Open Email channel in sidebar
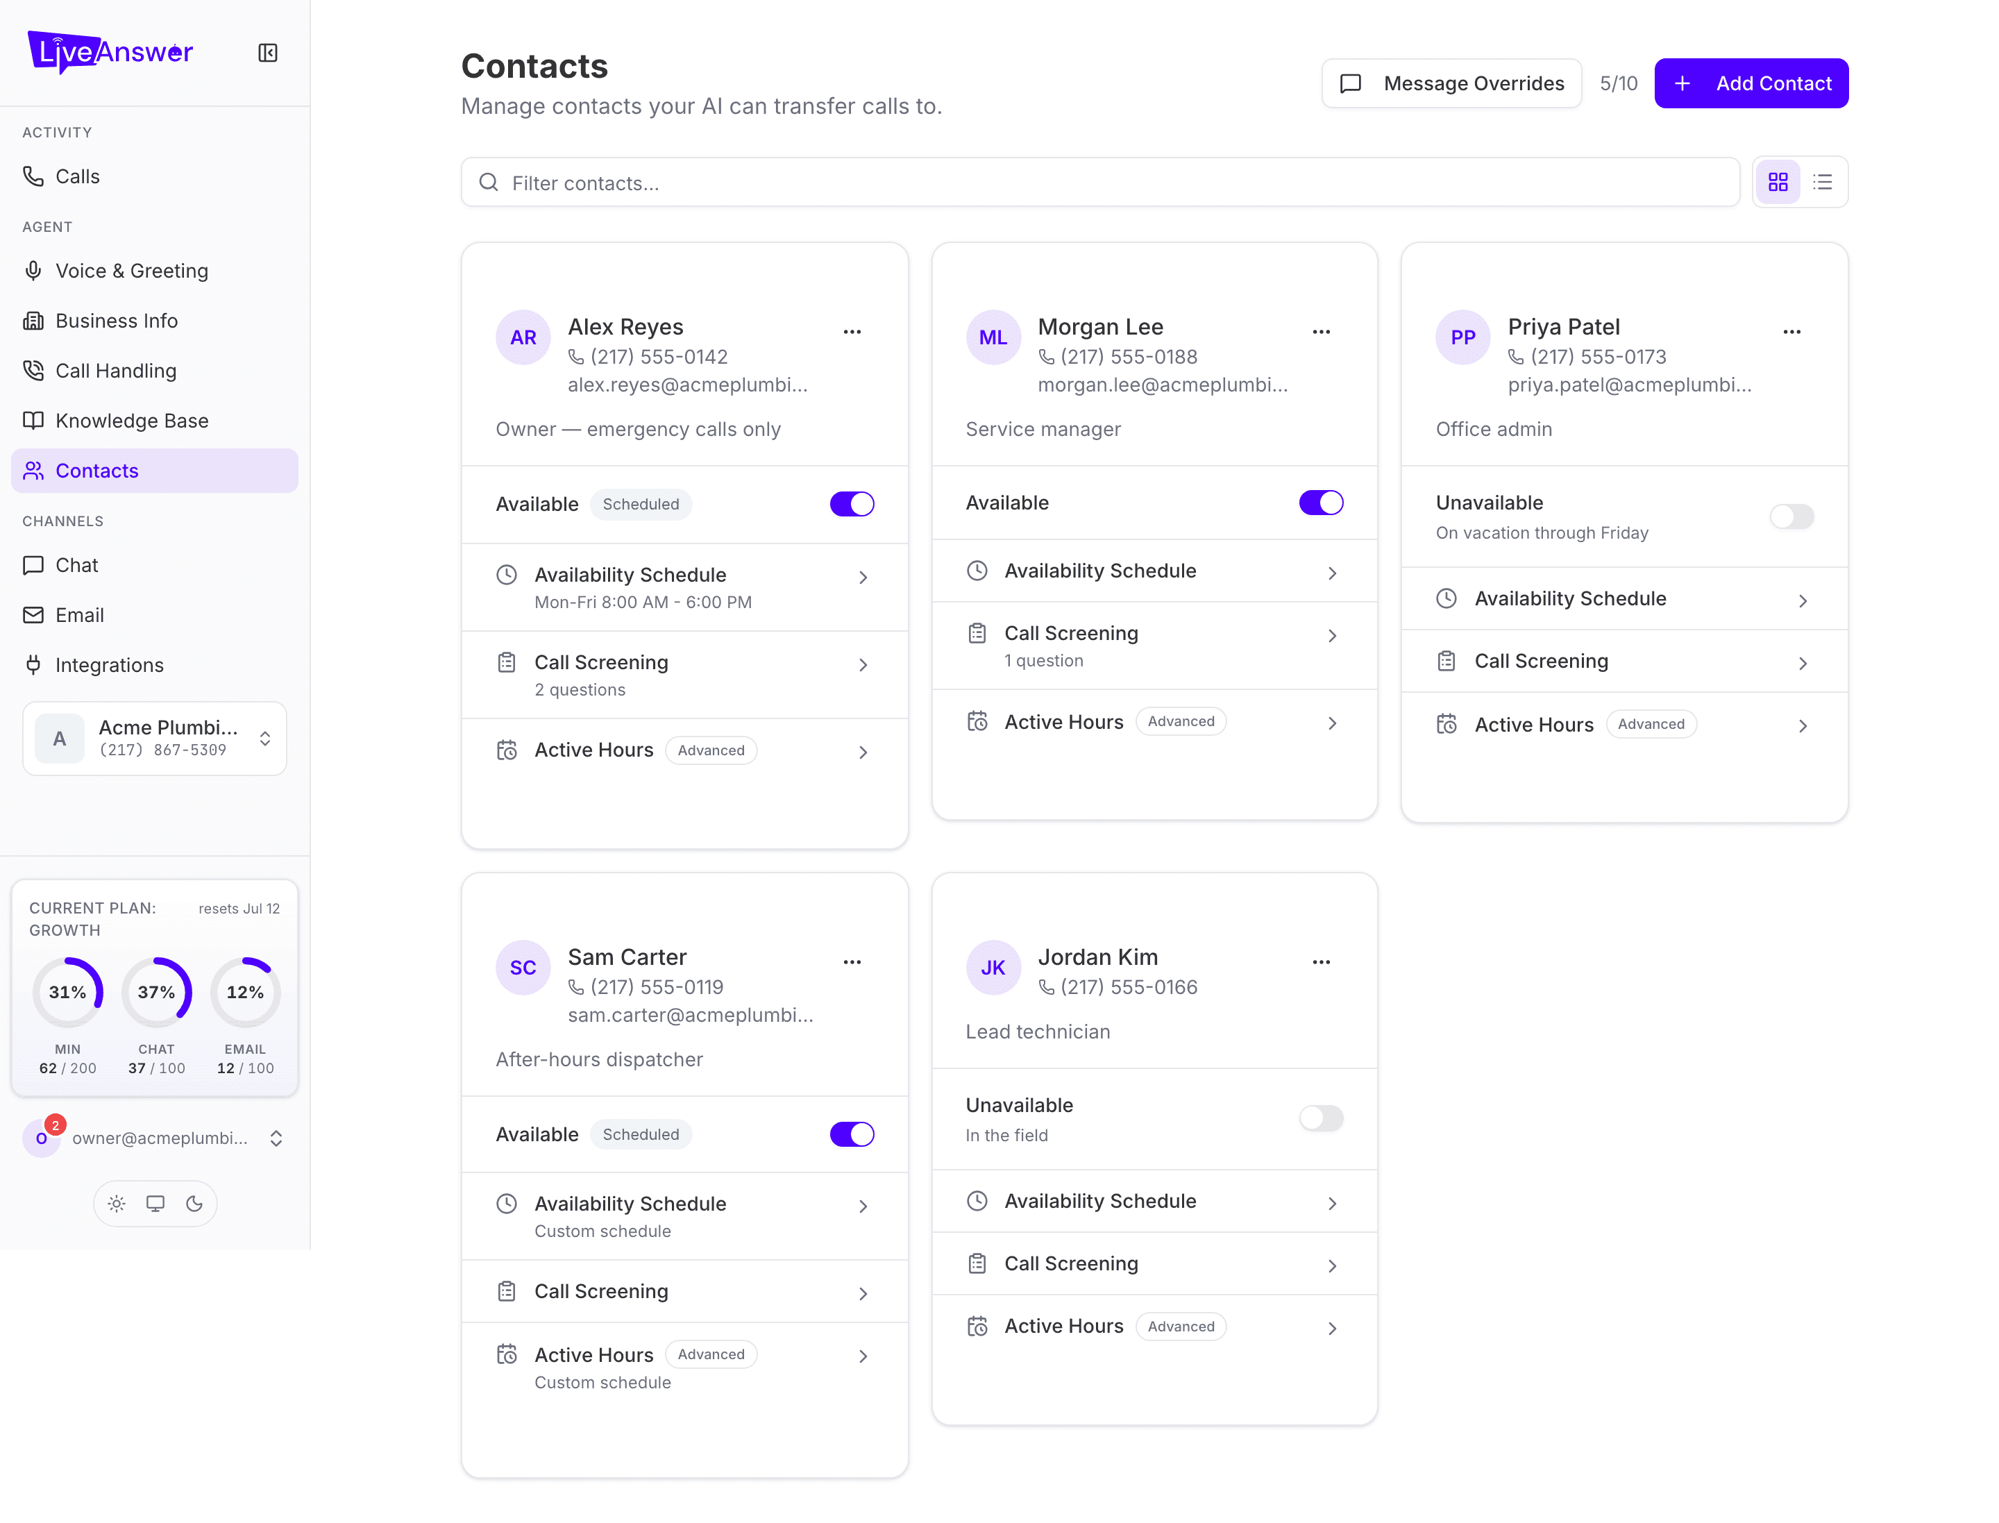1999x1523 pixels. coord(154,614)
